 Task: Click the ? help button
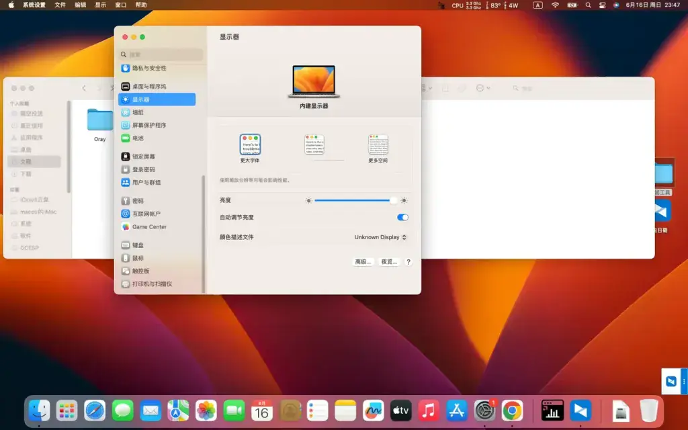pyautogui.click(x=408, y=262)
